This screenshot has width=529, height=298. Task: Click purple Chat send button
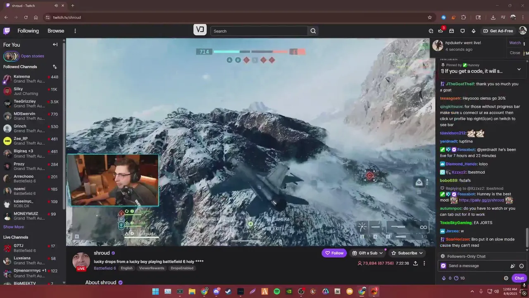tap(519, 278)
